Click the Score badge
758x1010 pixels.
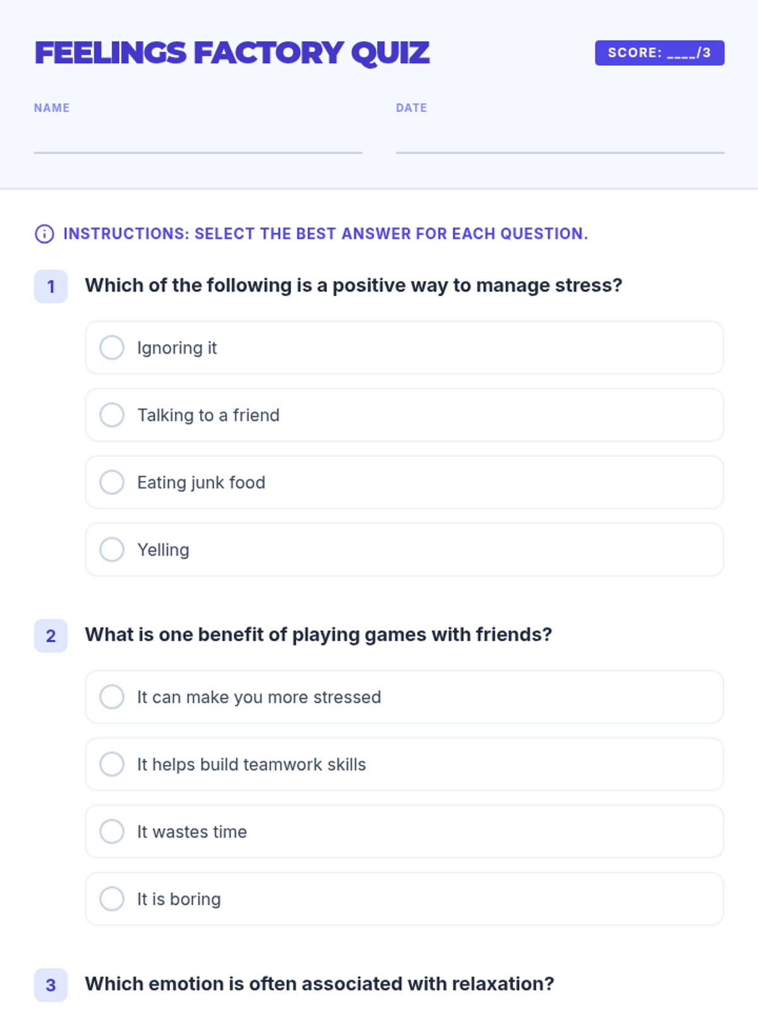(659, 53)
